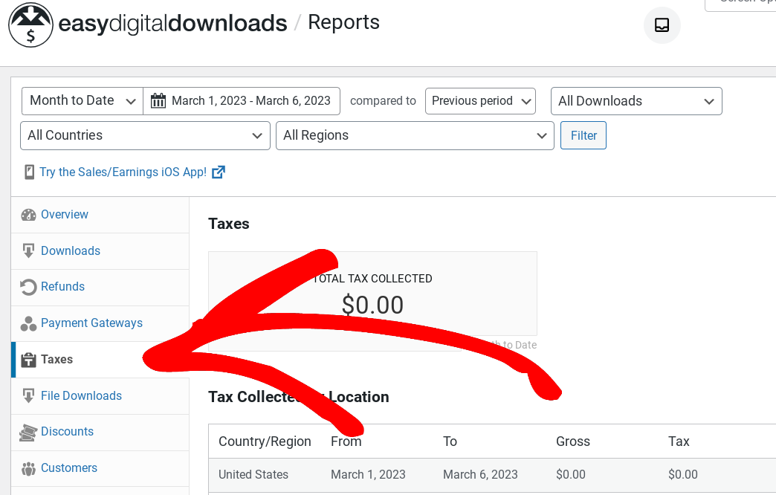Click the calendar icon beside the date range
Viewport: 776px width, 495px height.
pos(158,100)
